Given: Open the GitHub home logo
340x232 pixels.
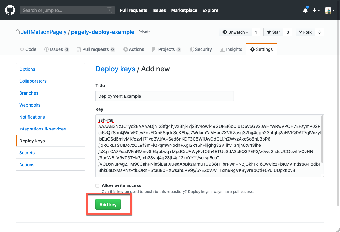Looking at the screenshot, I should coord(10,10).
